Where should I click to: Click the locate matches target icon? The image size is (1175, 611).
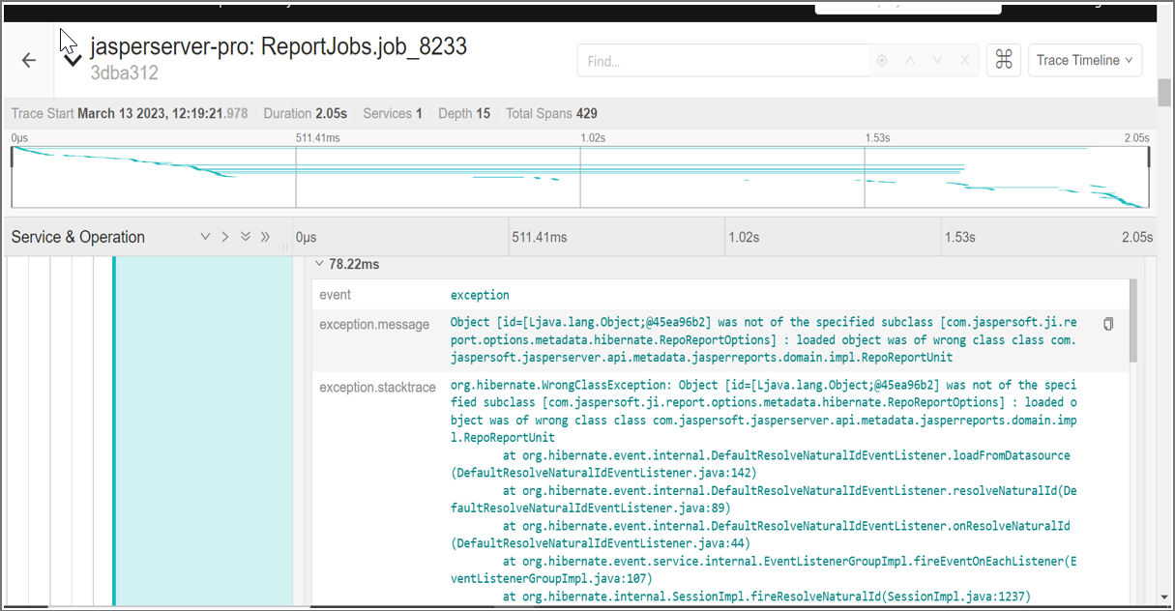tap(882, 61)
